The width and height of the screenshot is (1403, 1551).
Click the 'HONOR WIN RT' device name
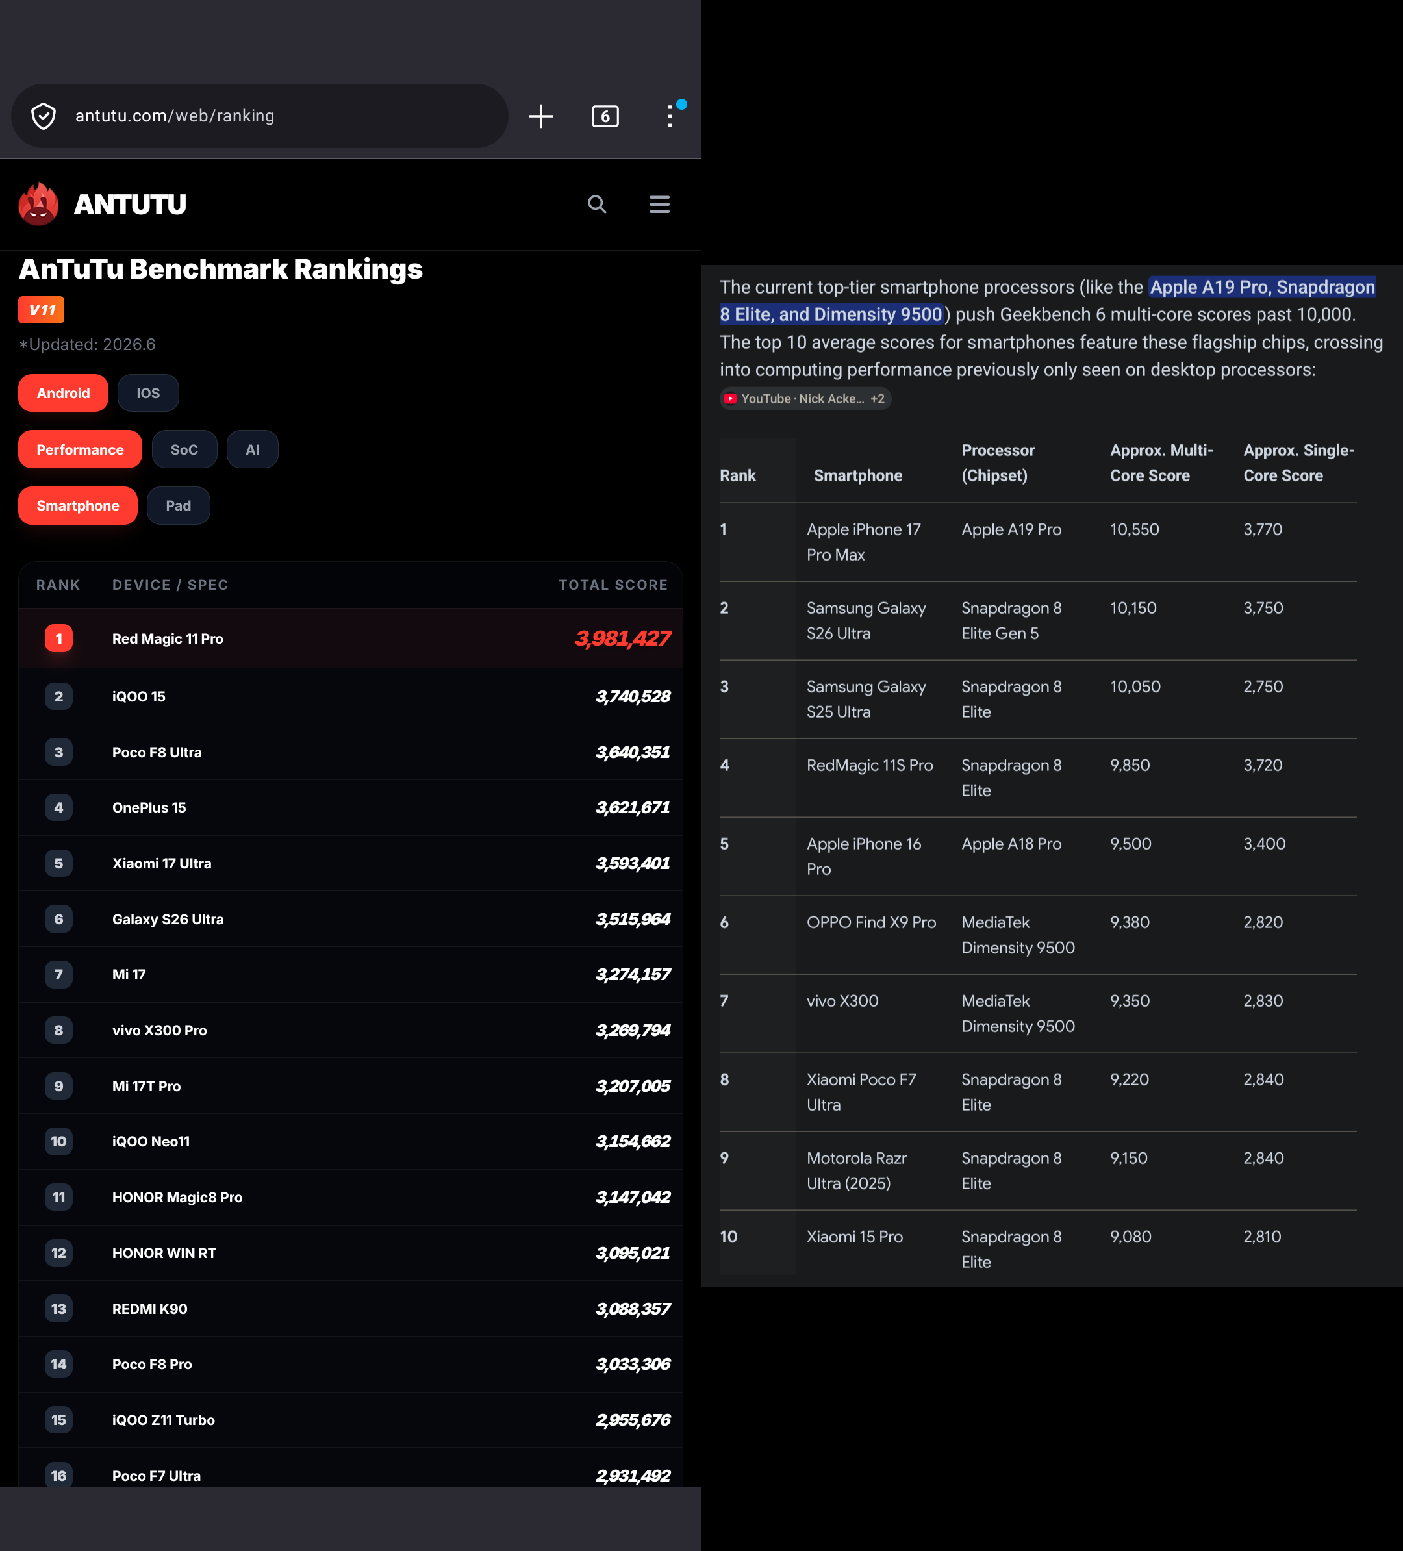coord(164,1254)
